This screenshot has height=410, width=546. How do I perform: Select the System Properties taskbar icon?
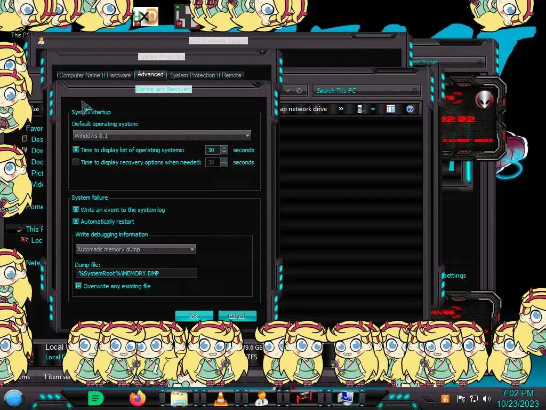346,398
